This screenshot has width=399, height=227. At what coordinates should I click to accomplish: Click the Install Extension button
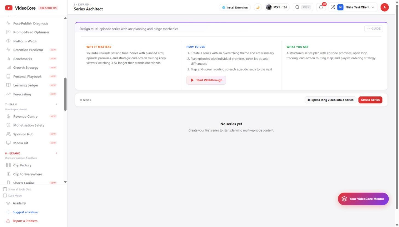tap(235, 7)
